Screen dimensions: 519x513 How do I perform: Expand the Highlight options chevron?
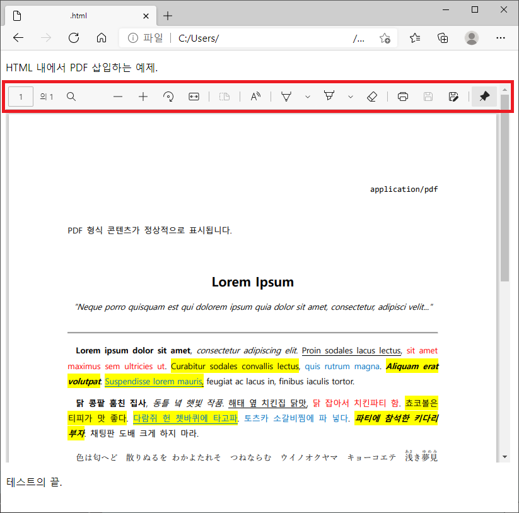[351, 97]
